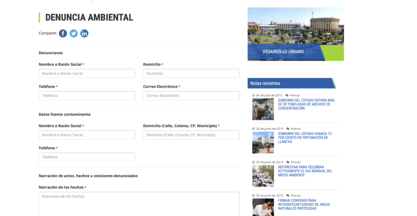The image size is (417, 216).
Task: Share the page on Twitter
Action: coord(74,34)
